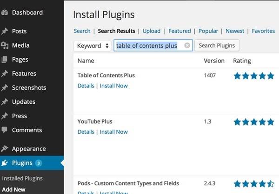The height and width of the screenshot is (194, 279).
Task: View Details for YouTube Plus
Action: point(86,132)
